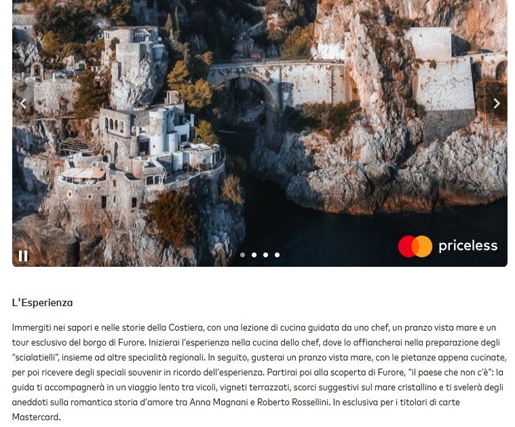Go to the next carousel image
Image resolution: width=515 pixels, height=427 pixels.
tap(496, 104)
